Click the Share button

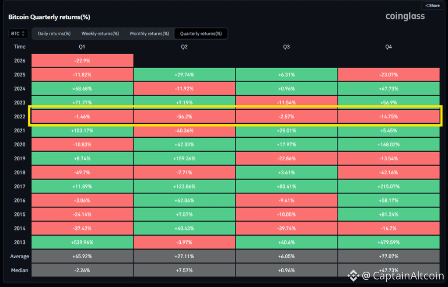[432, 5]
